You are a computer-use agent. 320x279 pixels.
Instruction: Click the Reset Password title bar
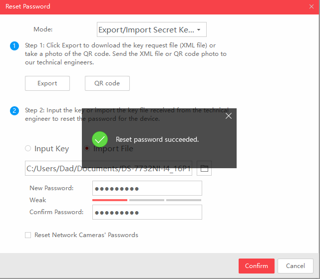pyautogui.click(x=150, y=6)
